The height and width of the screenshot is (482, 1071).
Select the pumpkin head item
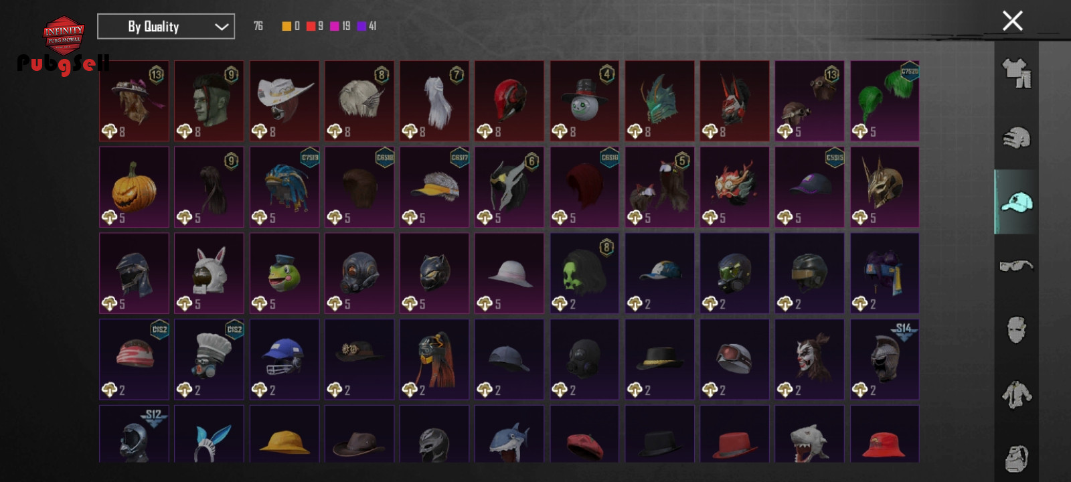point(134,187)
